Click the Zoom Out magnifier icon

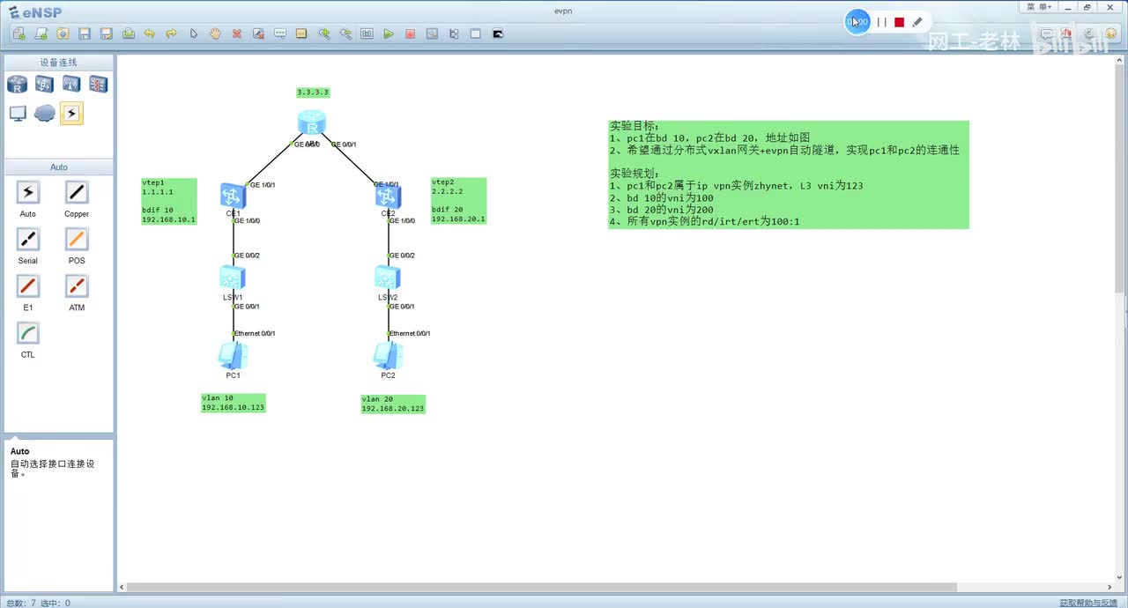coord(345,33)
